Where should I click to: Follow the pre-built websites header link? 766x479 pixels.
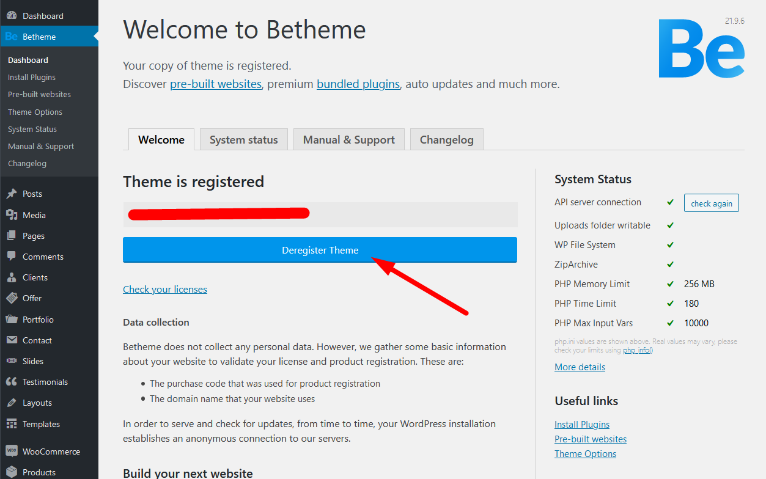coord(216,84)
